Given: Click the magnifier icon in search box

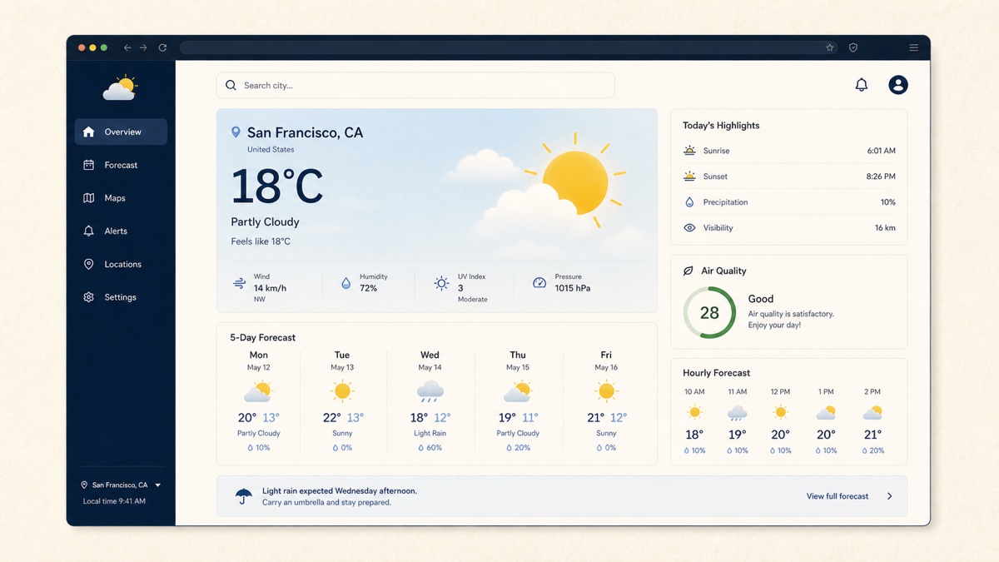Looking at the screenshot, I should click(x=231, y=85).
